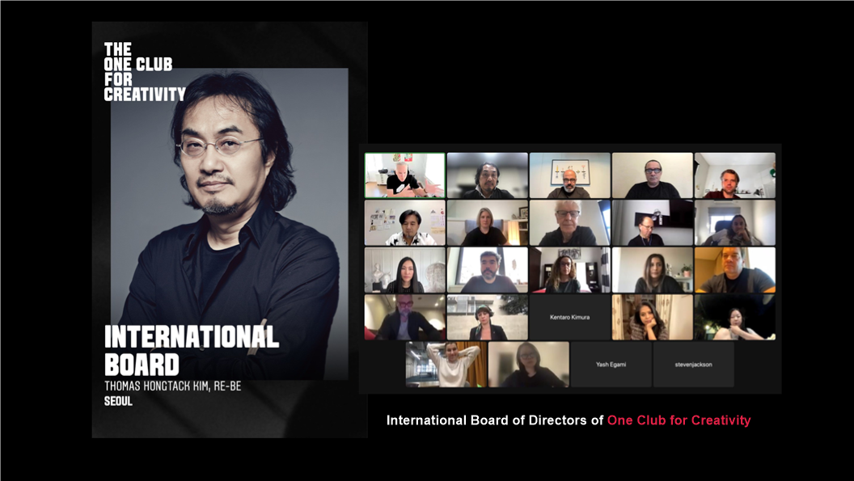Click the large portrait photo on poster
Screen dimensions: 854x481
point(230,223)
